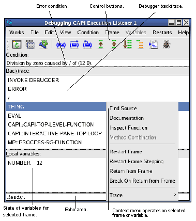Select CAPI::CAPI-TOP-LEVEL-FUNCTION frame

[56, 124]
